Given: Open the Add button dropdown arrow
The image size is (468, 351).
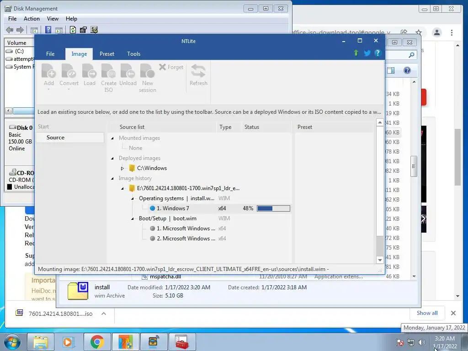Looking at the screenshot, I should (x=48, y=90).
